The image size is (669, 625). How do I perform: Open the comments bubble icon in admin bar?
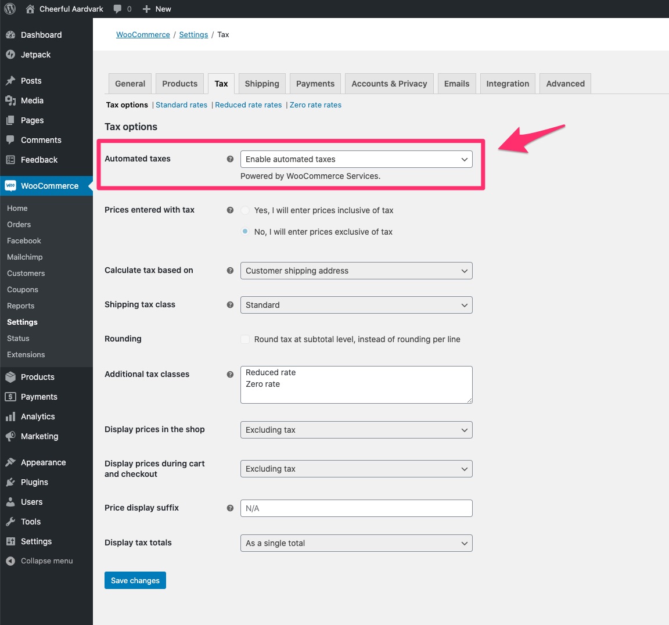click(x=117, y=9)
